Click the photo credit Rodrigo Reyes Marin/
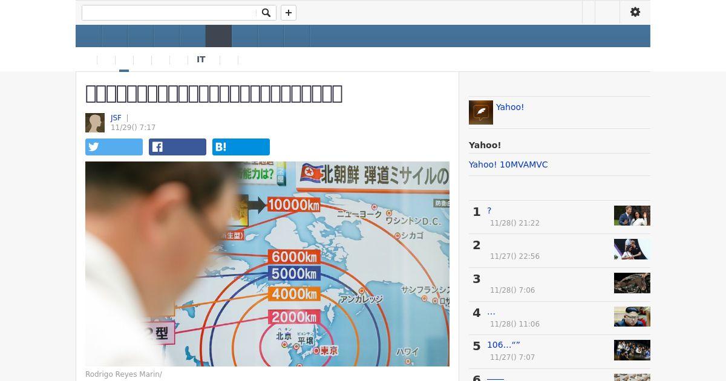The width and height of the screenshot is (726, 381). 123,374
